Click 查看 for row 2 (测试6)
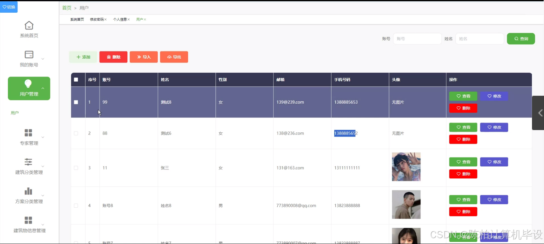 click(463, 127)
